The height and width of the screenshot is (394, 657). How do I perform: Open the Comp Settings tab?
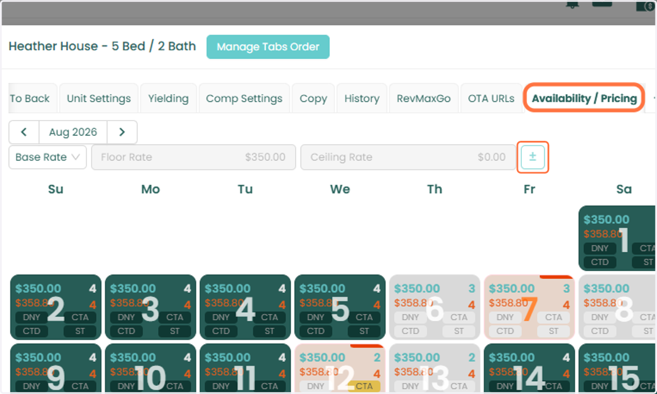(x=244, y=99)
